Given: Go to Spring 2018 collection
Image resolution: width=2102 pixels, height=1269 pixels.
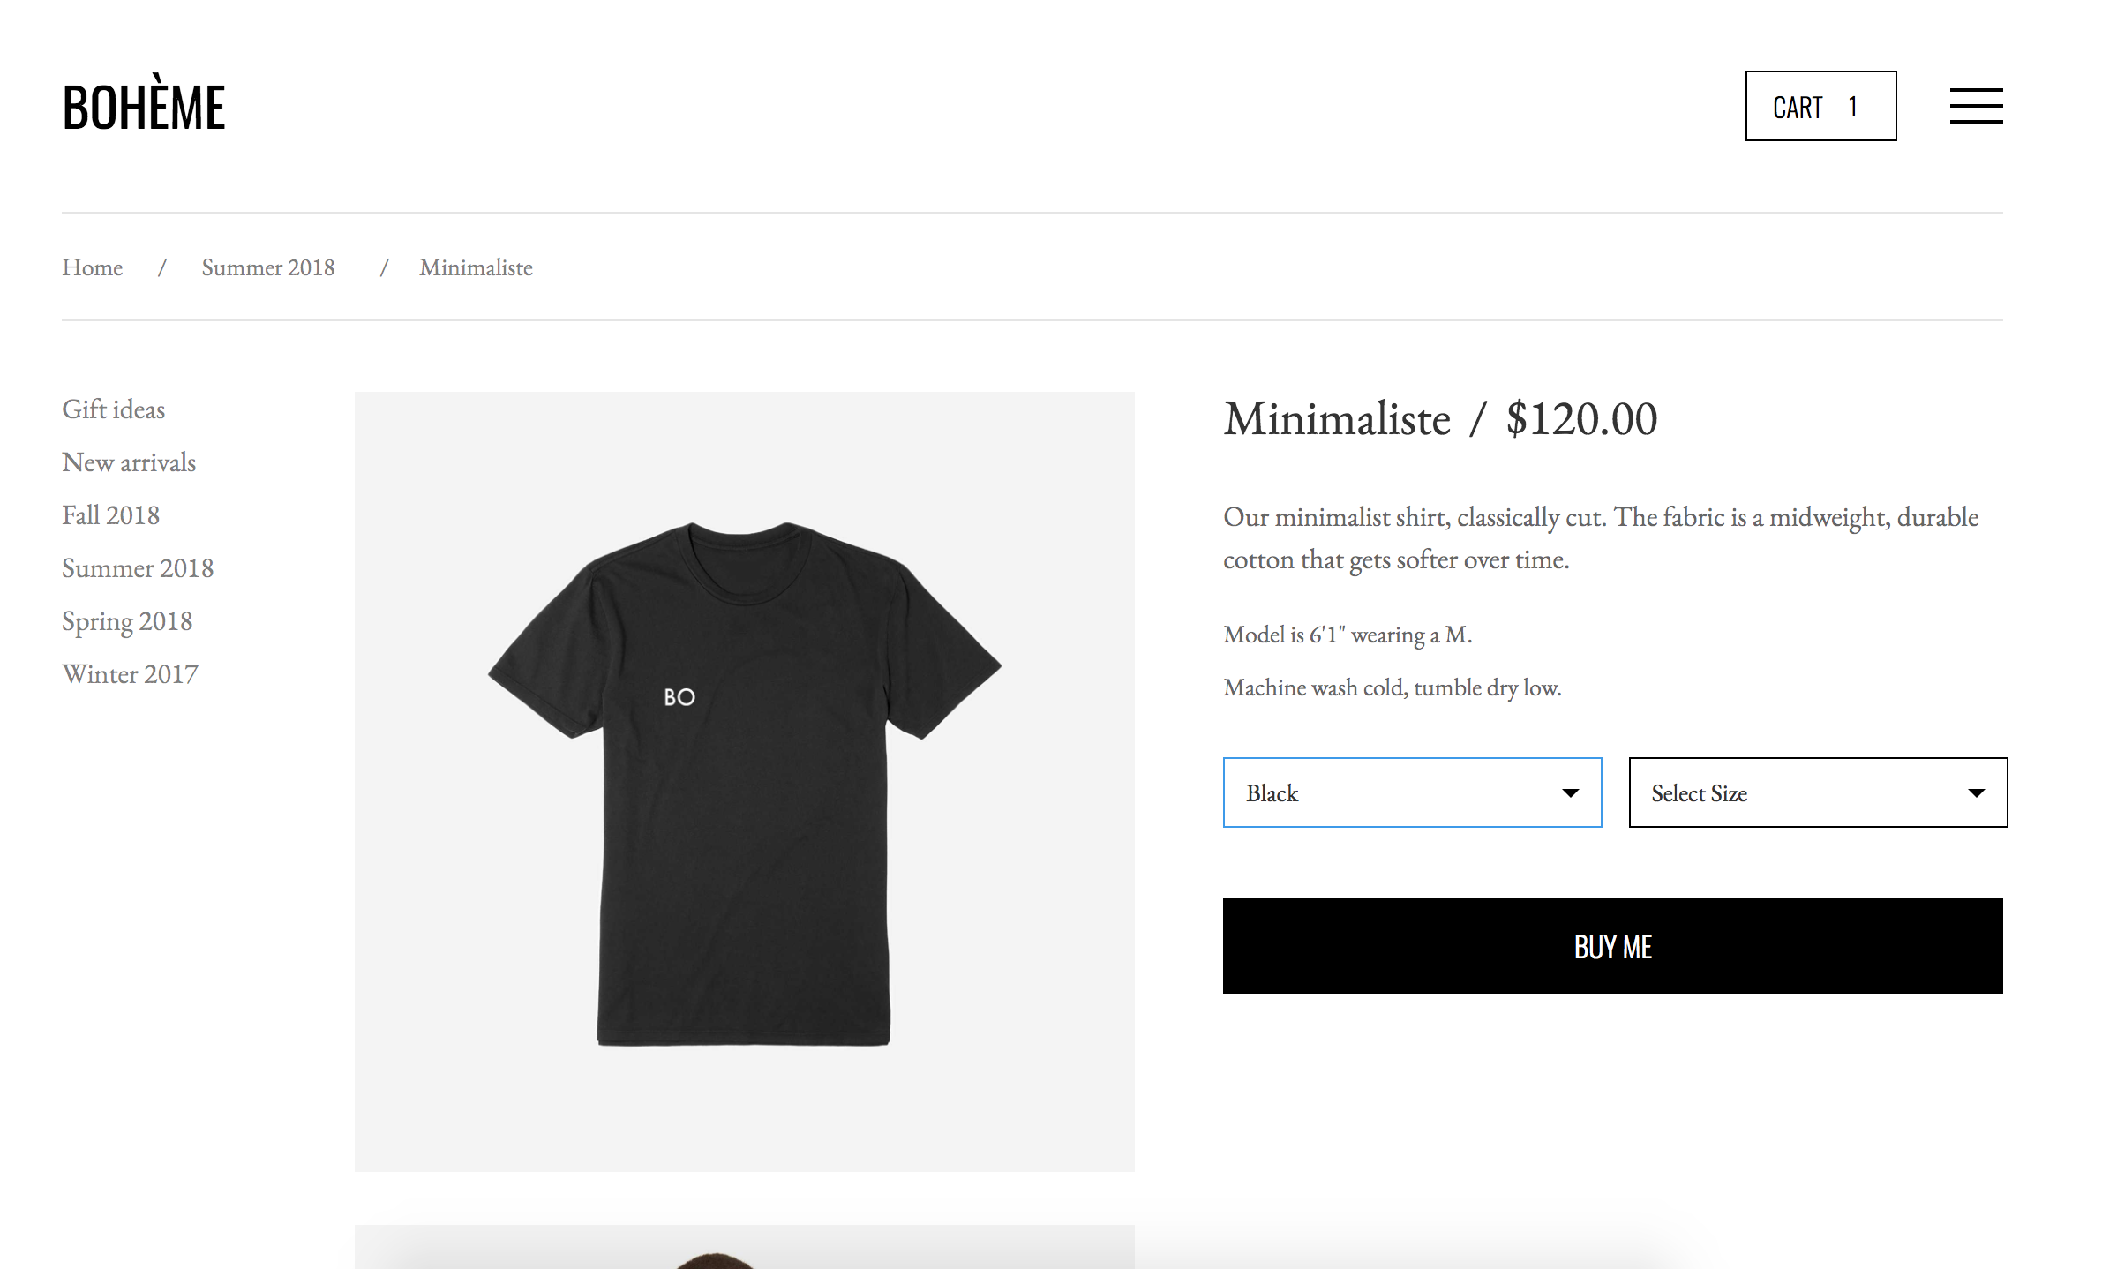Looking at the screenshot, I should point(127,620).
